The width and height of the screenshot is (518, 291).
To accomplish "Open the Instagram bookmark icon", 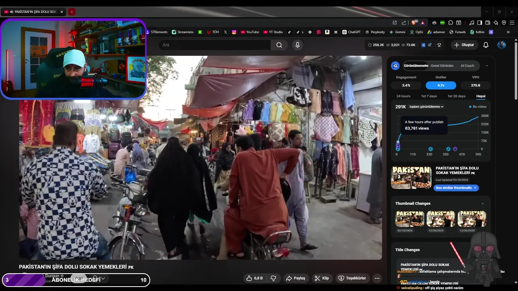I will pos(234,32).
